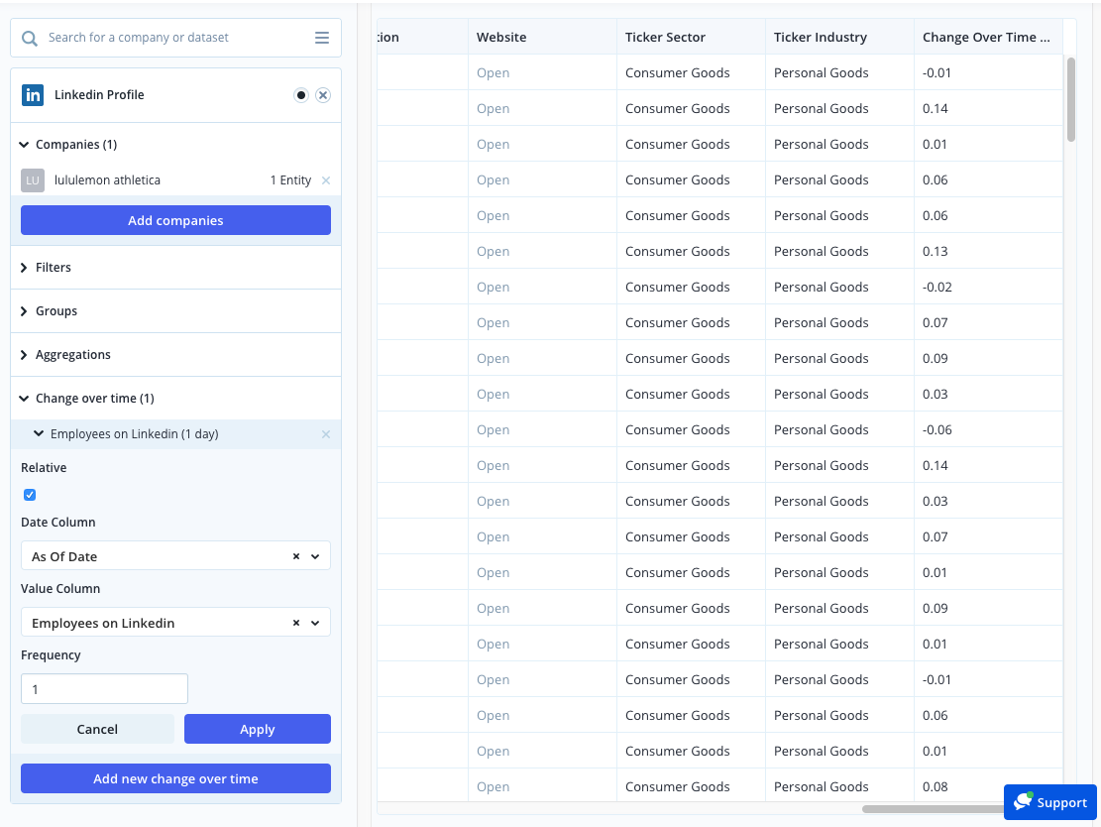
Task: Click the lululemon athletica company name
Action: click(107, 179)
